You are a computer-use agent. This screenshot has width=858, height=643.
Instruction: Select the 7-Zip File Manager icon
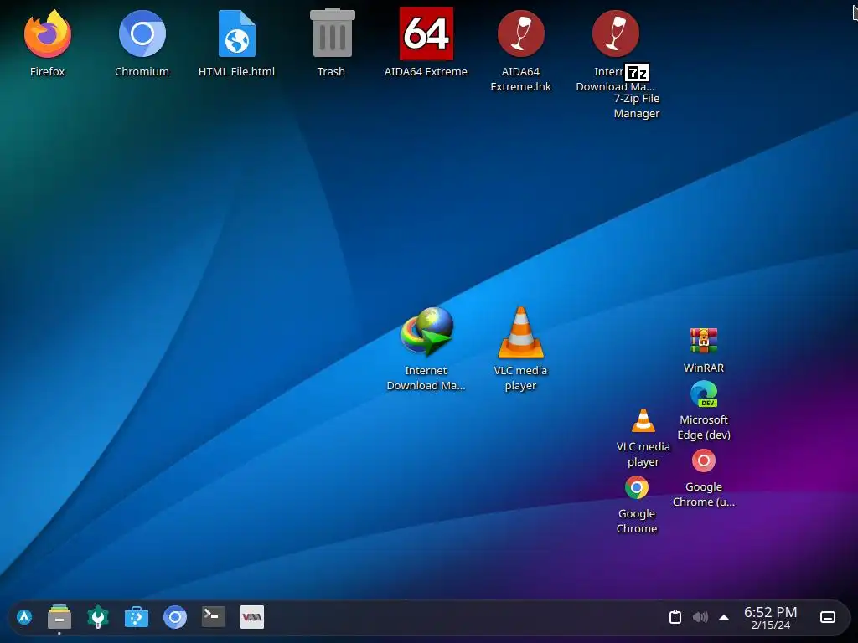637,73
